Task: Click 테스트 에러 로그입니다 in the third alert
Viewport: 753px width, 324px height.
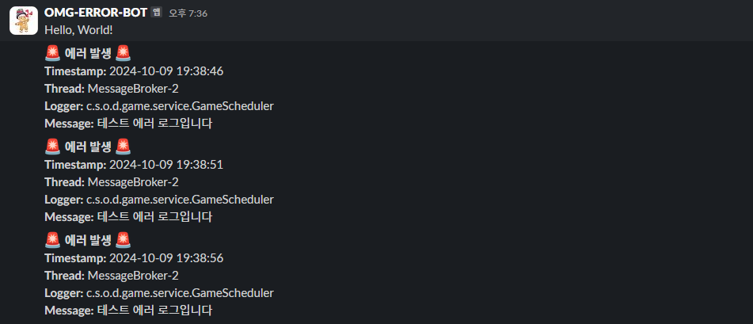Action: 154,310
